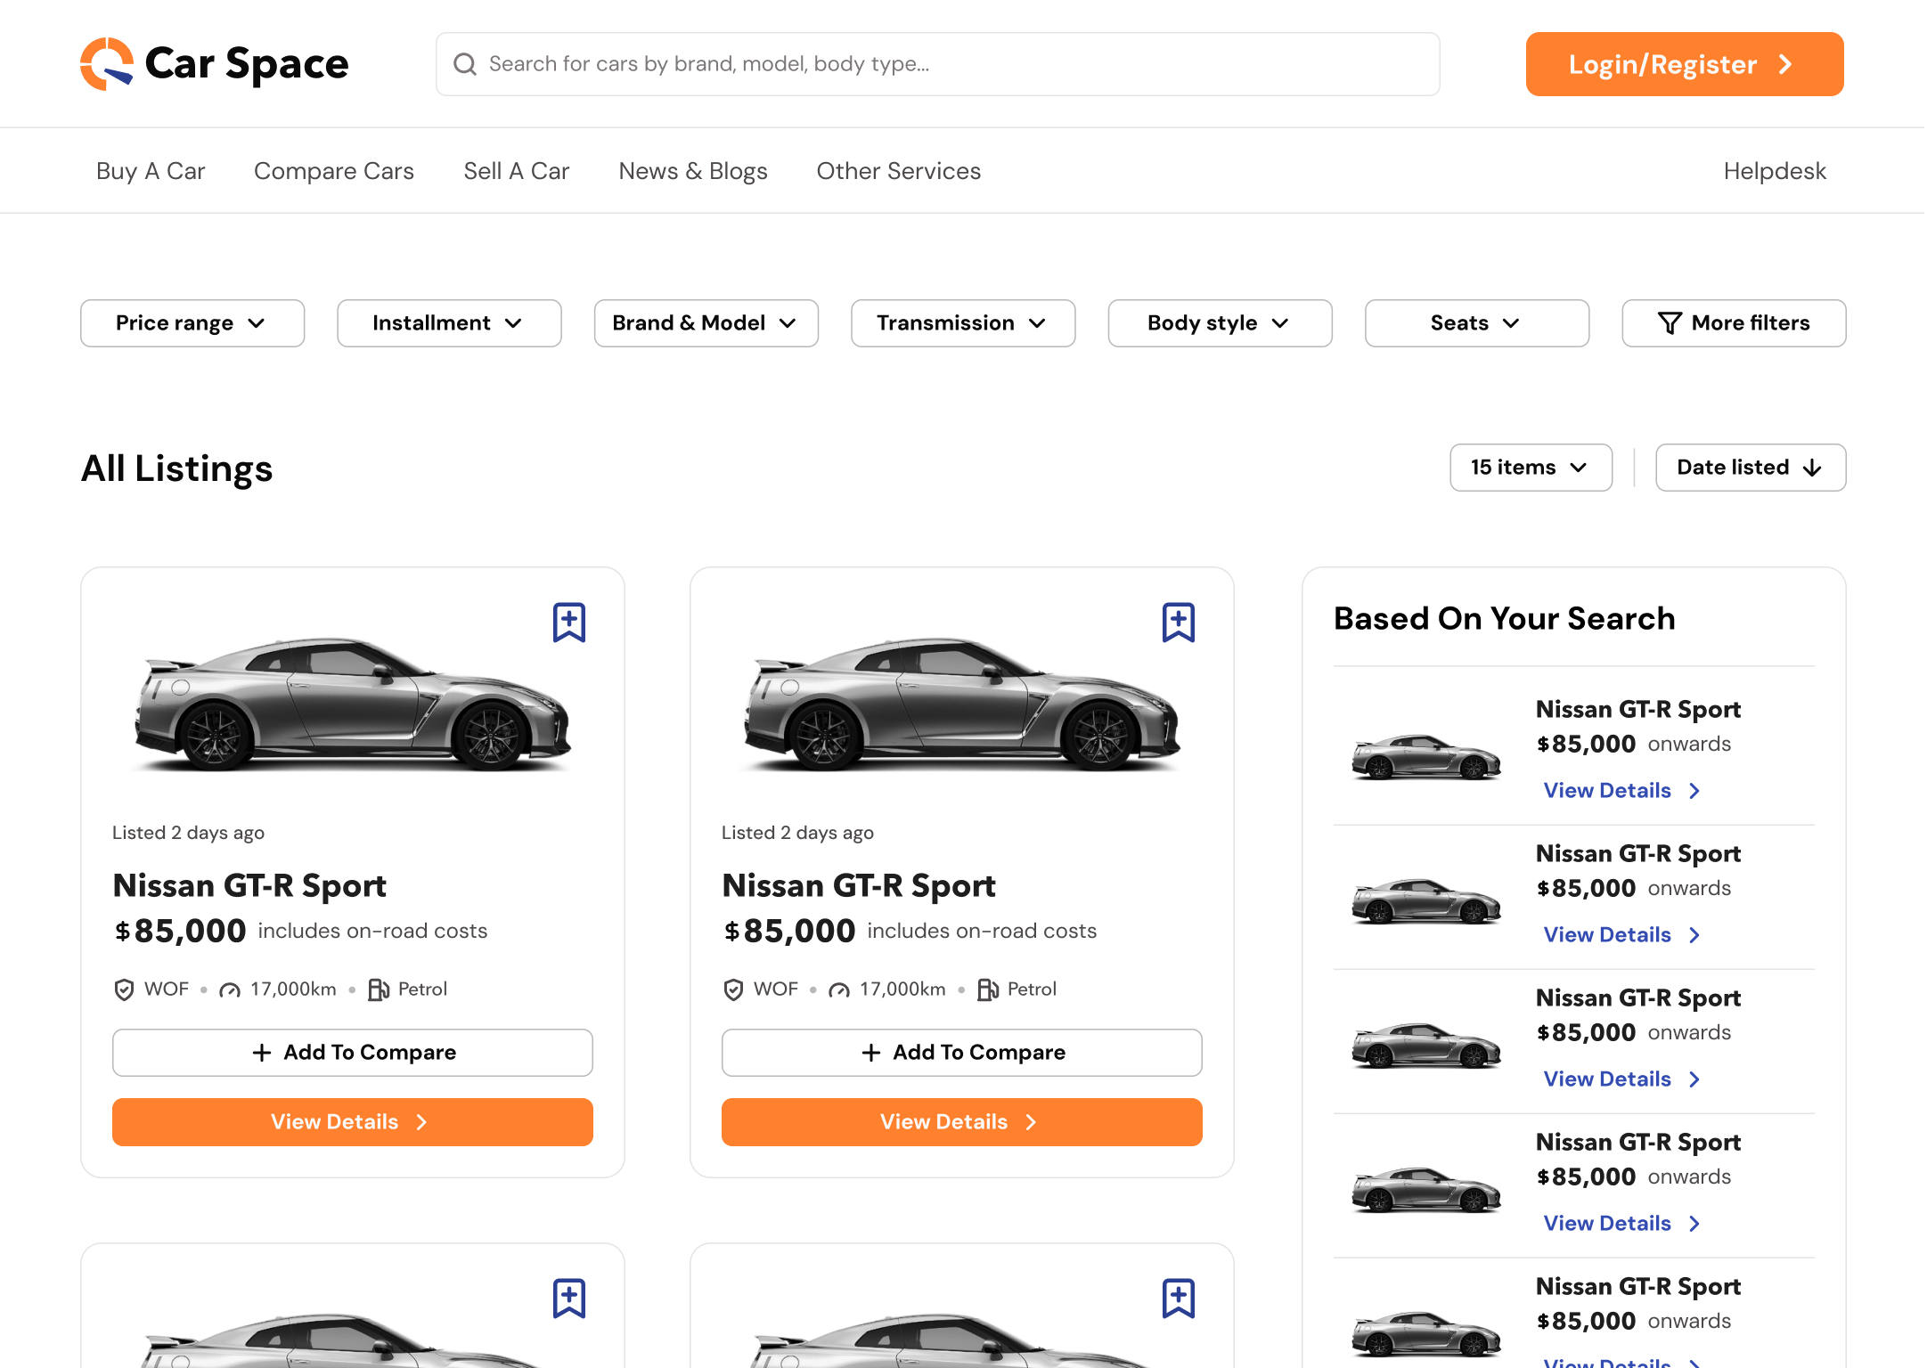
Task: Open Compare Cars page
Action: tap(334, 171)
